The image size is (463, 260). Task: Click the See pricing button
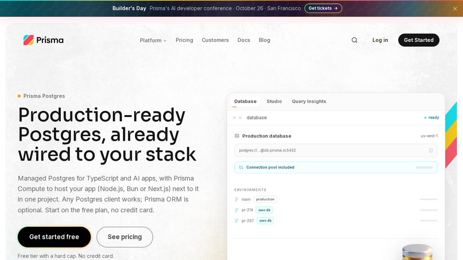[x=124, y=237]
